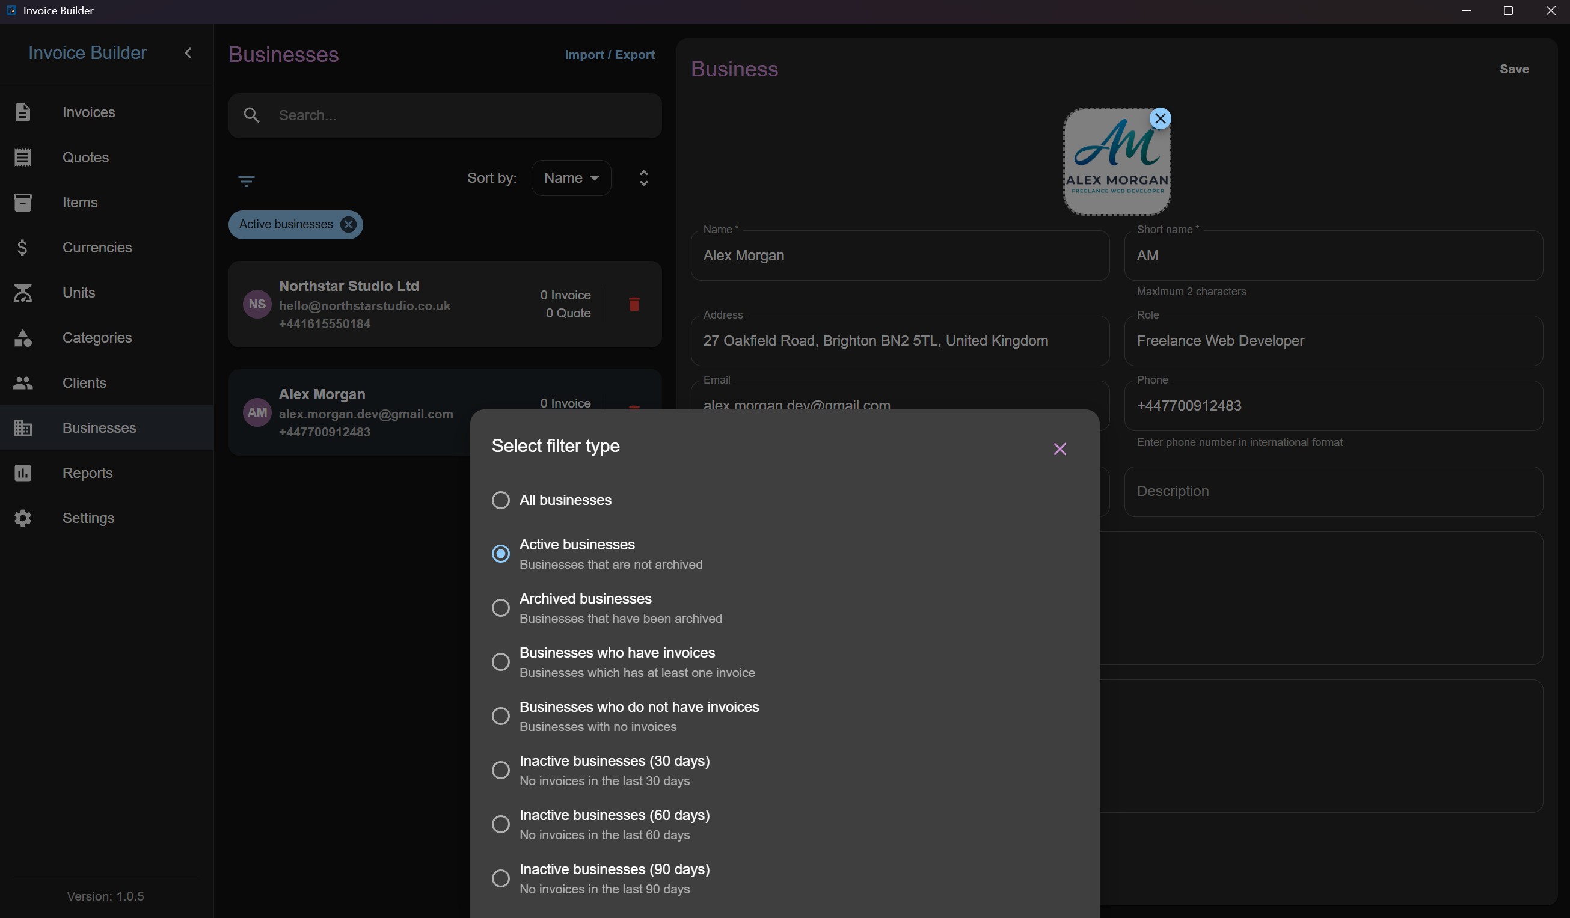This screenshot has height=918, width=1570.
Task: Open Categories from the sidebar
Action: [x=106, y=337]
